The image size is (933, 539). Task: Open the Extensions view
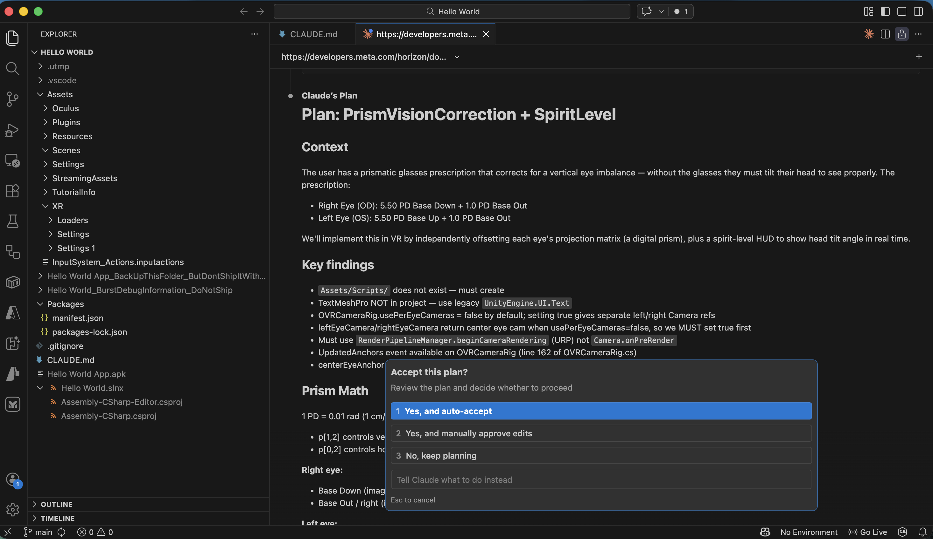pos(13,191)
